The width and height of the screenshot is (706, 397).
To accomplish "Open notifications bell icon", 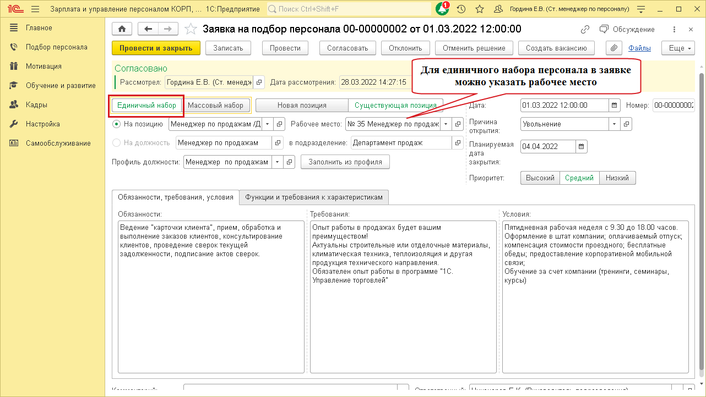I will (x=442, y=9).
